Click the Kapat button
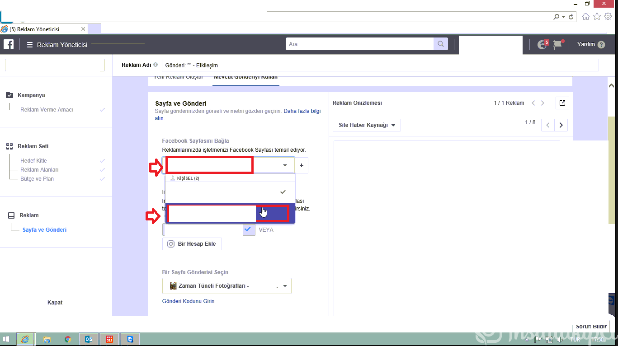 (x=55, y=303)
